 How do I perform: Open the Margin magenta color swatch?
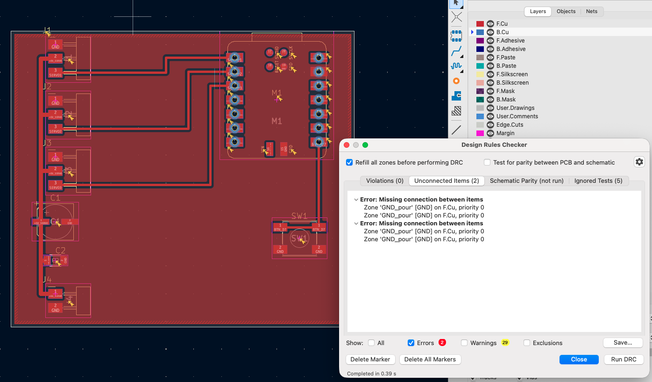pos(480,133)
